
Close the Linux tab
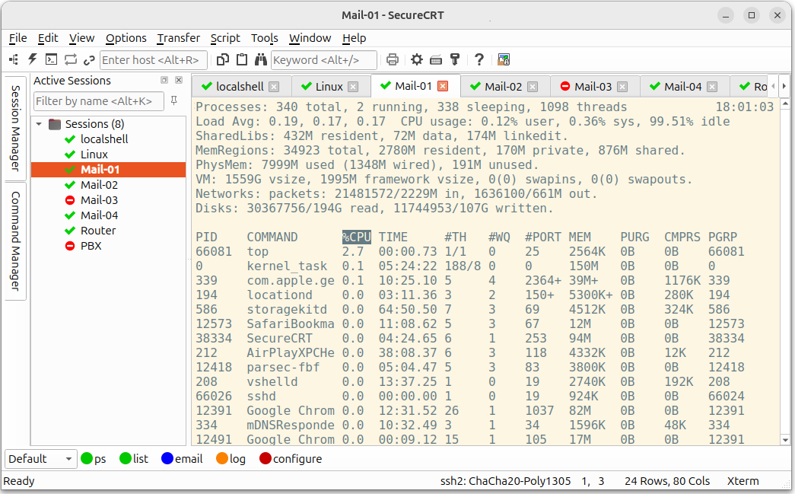tap(353, 87)
